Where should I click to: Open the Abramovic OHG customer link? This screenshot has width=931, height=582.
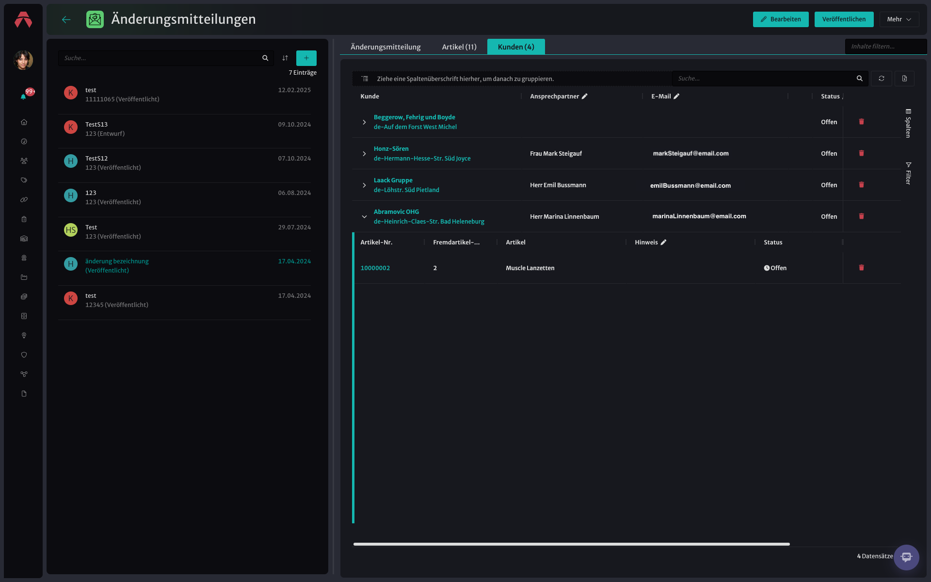(x=396, y=212)
